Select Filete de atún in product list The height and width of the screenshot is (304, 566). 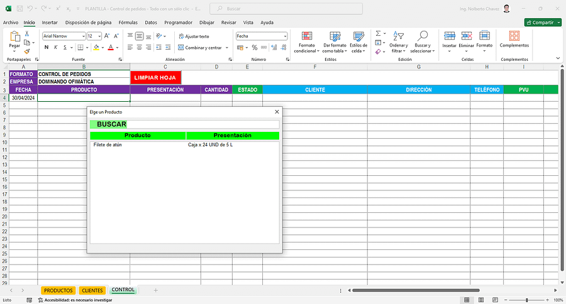pyautogui.click(x=108, y=144)
